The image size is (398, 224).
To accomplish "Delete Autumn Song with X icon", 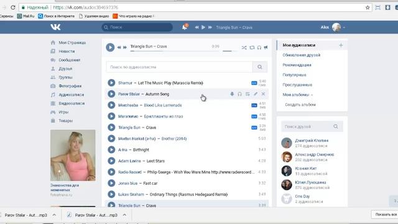I will 263,94.
